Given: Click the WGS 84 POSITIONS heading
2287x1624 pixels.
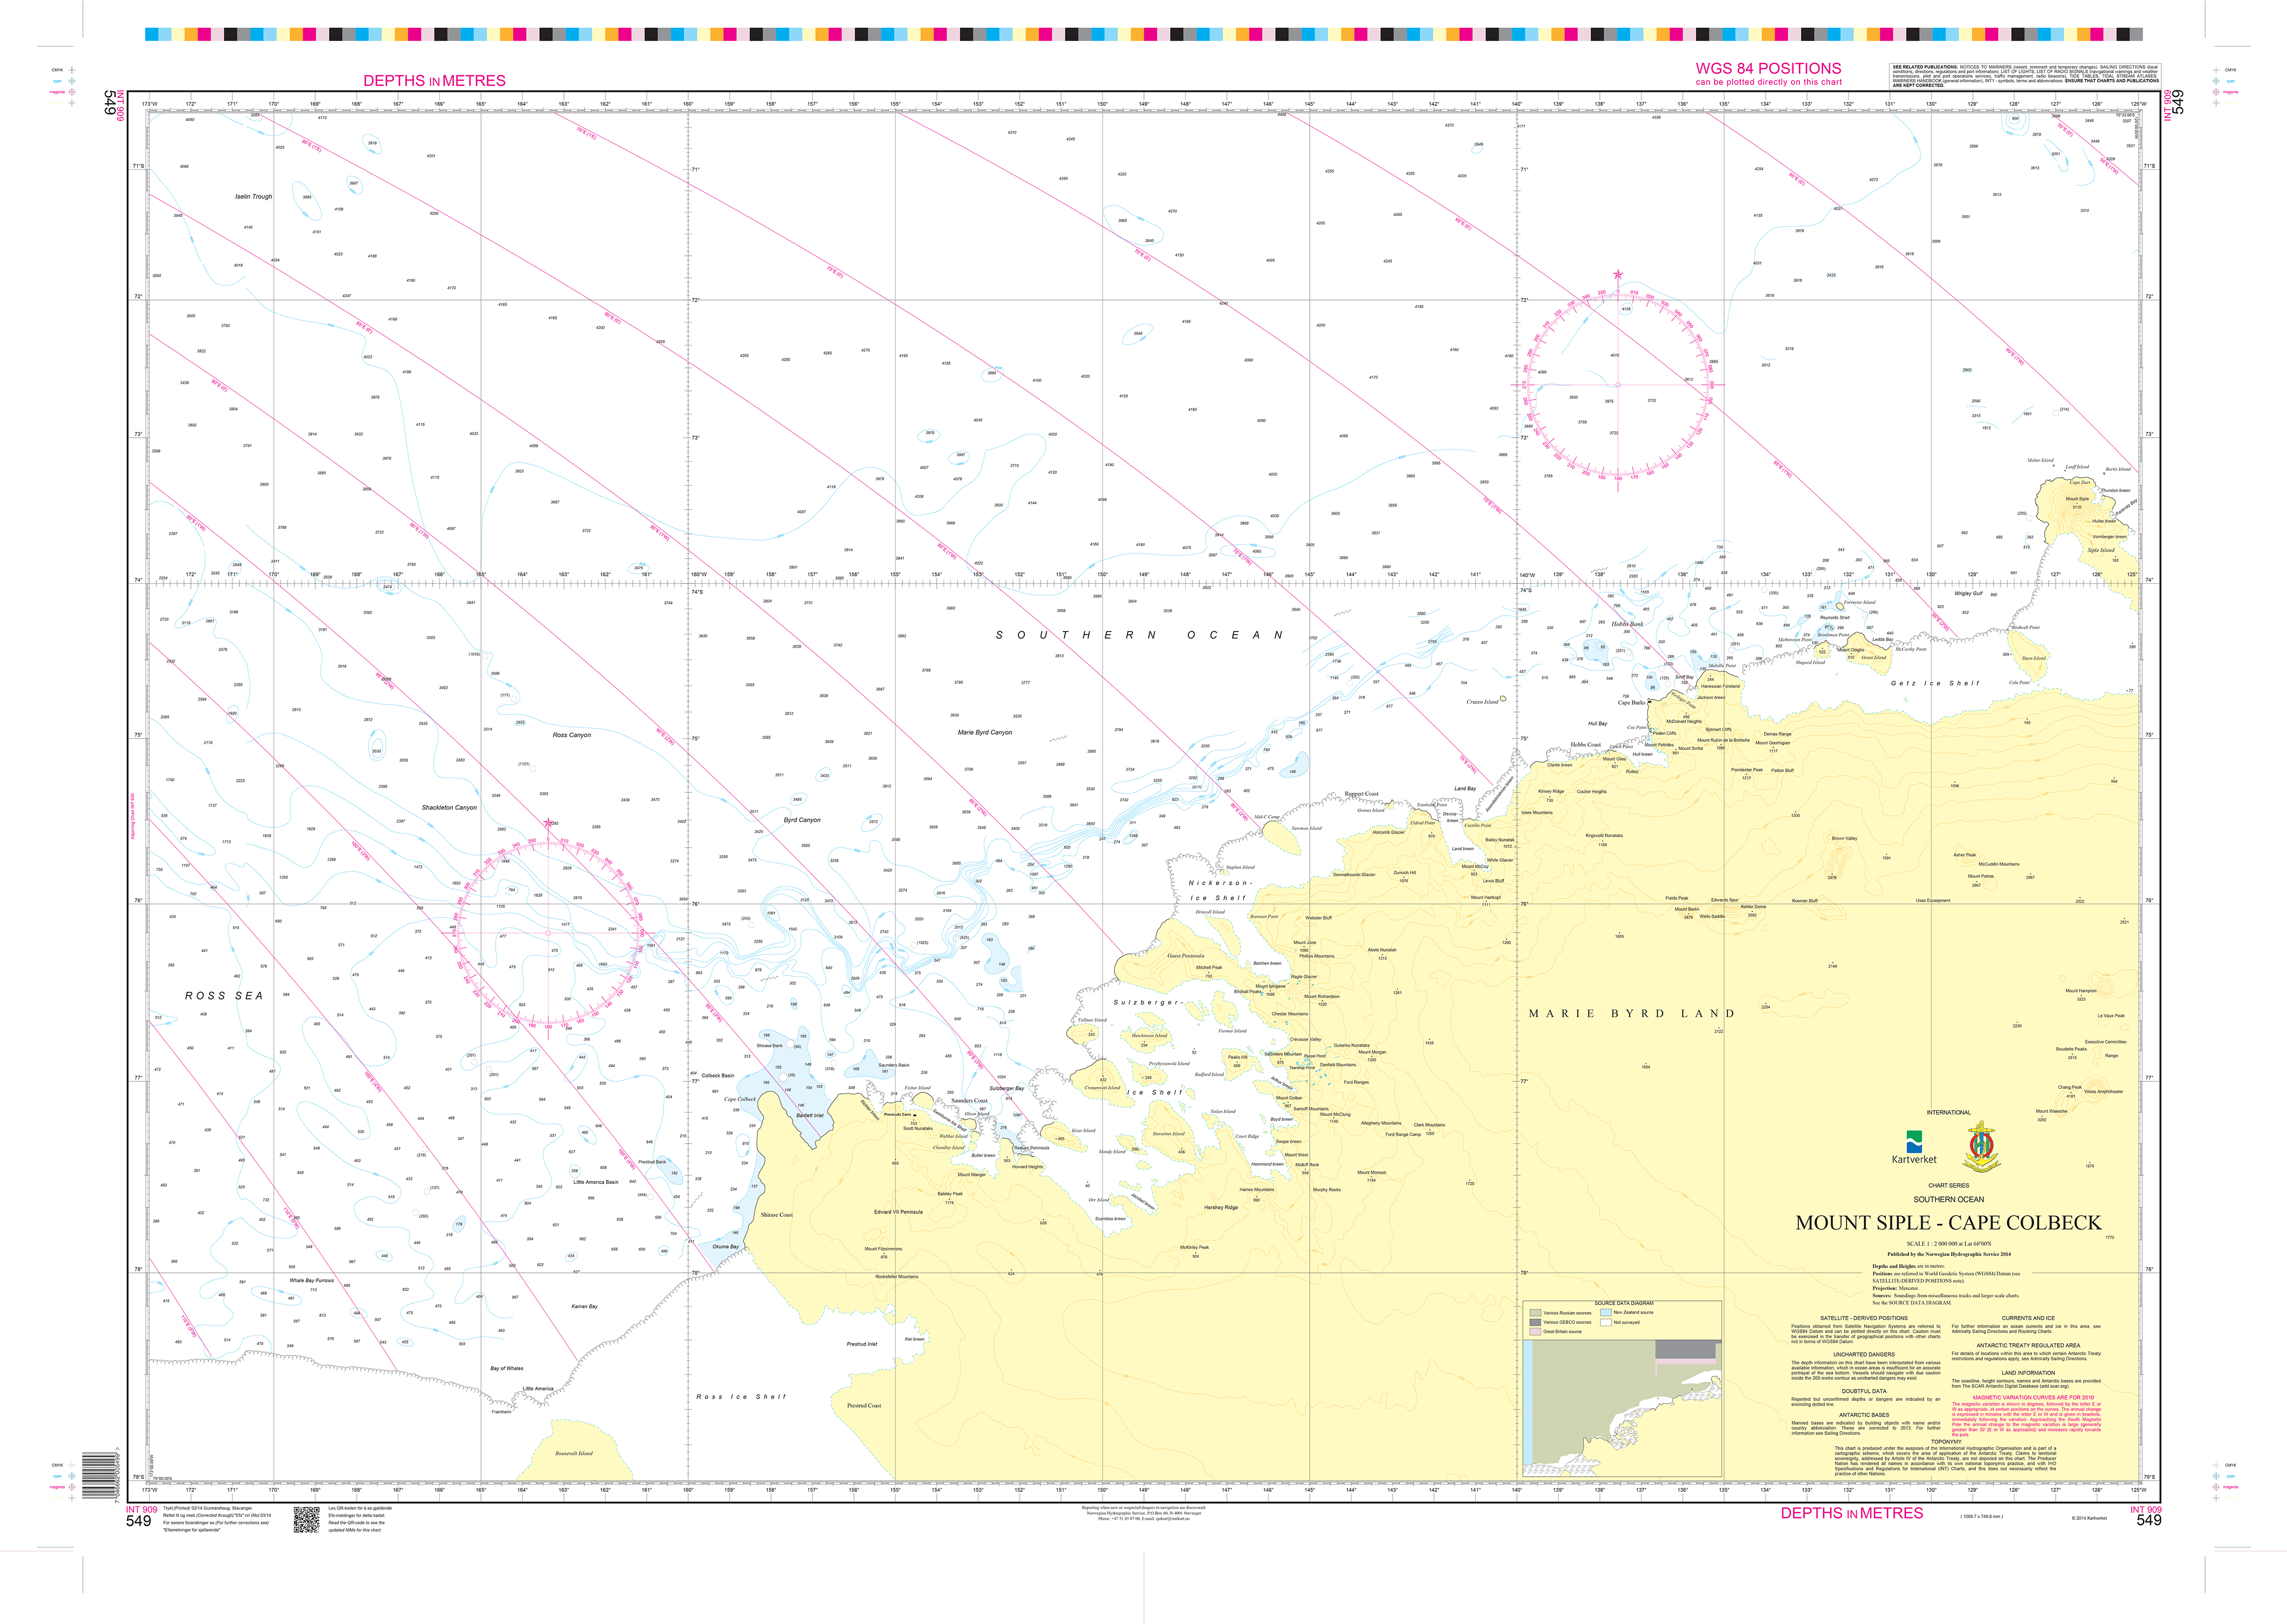Looking at the screenshot, I should click(x=1768, y=69).
